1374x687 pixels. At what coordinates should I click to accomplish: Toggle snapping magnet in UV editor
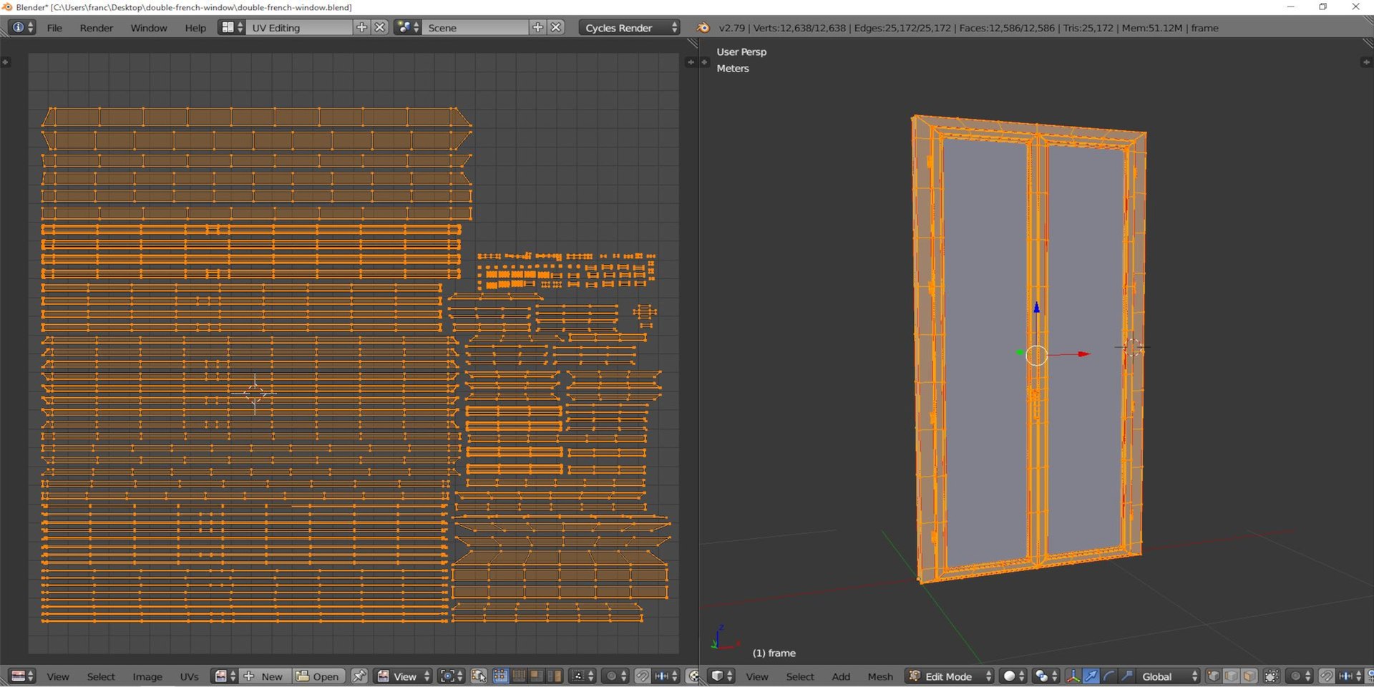[x=643, y=676]
